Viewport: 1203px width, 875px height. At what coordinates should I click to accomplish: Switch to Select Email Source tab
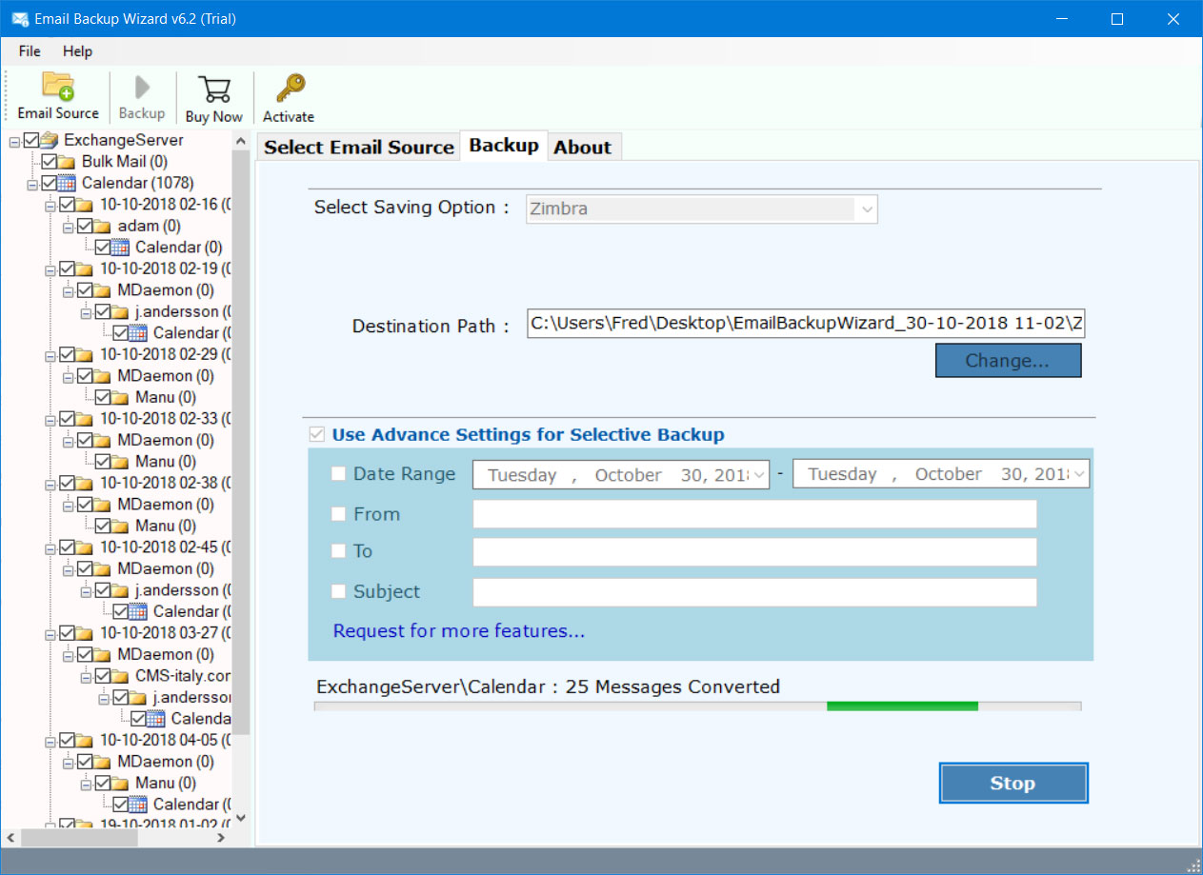coord(358,147)
